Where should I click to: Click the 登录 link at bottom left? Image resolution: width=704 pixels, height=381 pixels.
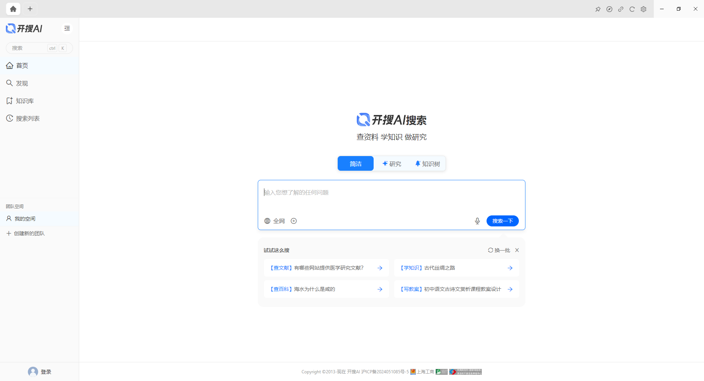click(47, 371)
